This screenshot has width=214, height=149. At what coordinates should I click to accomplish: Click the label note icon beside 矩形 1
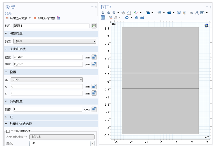click(94, 26)
